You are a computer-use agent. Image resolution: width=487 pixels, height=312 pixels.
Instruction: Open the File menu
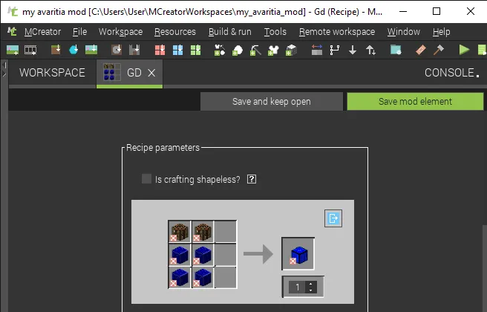pos(80,32)
